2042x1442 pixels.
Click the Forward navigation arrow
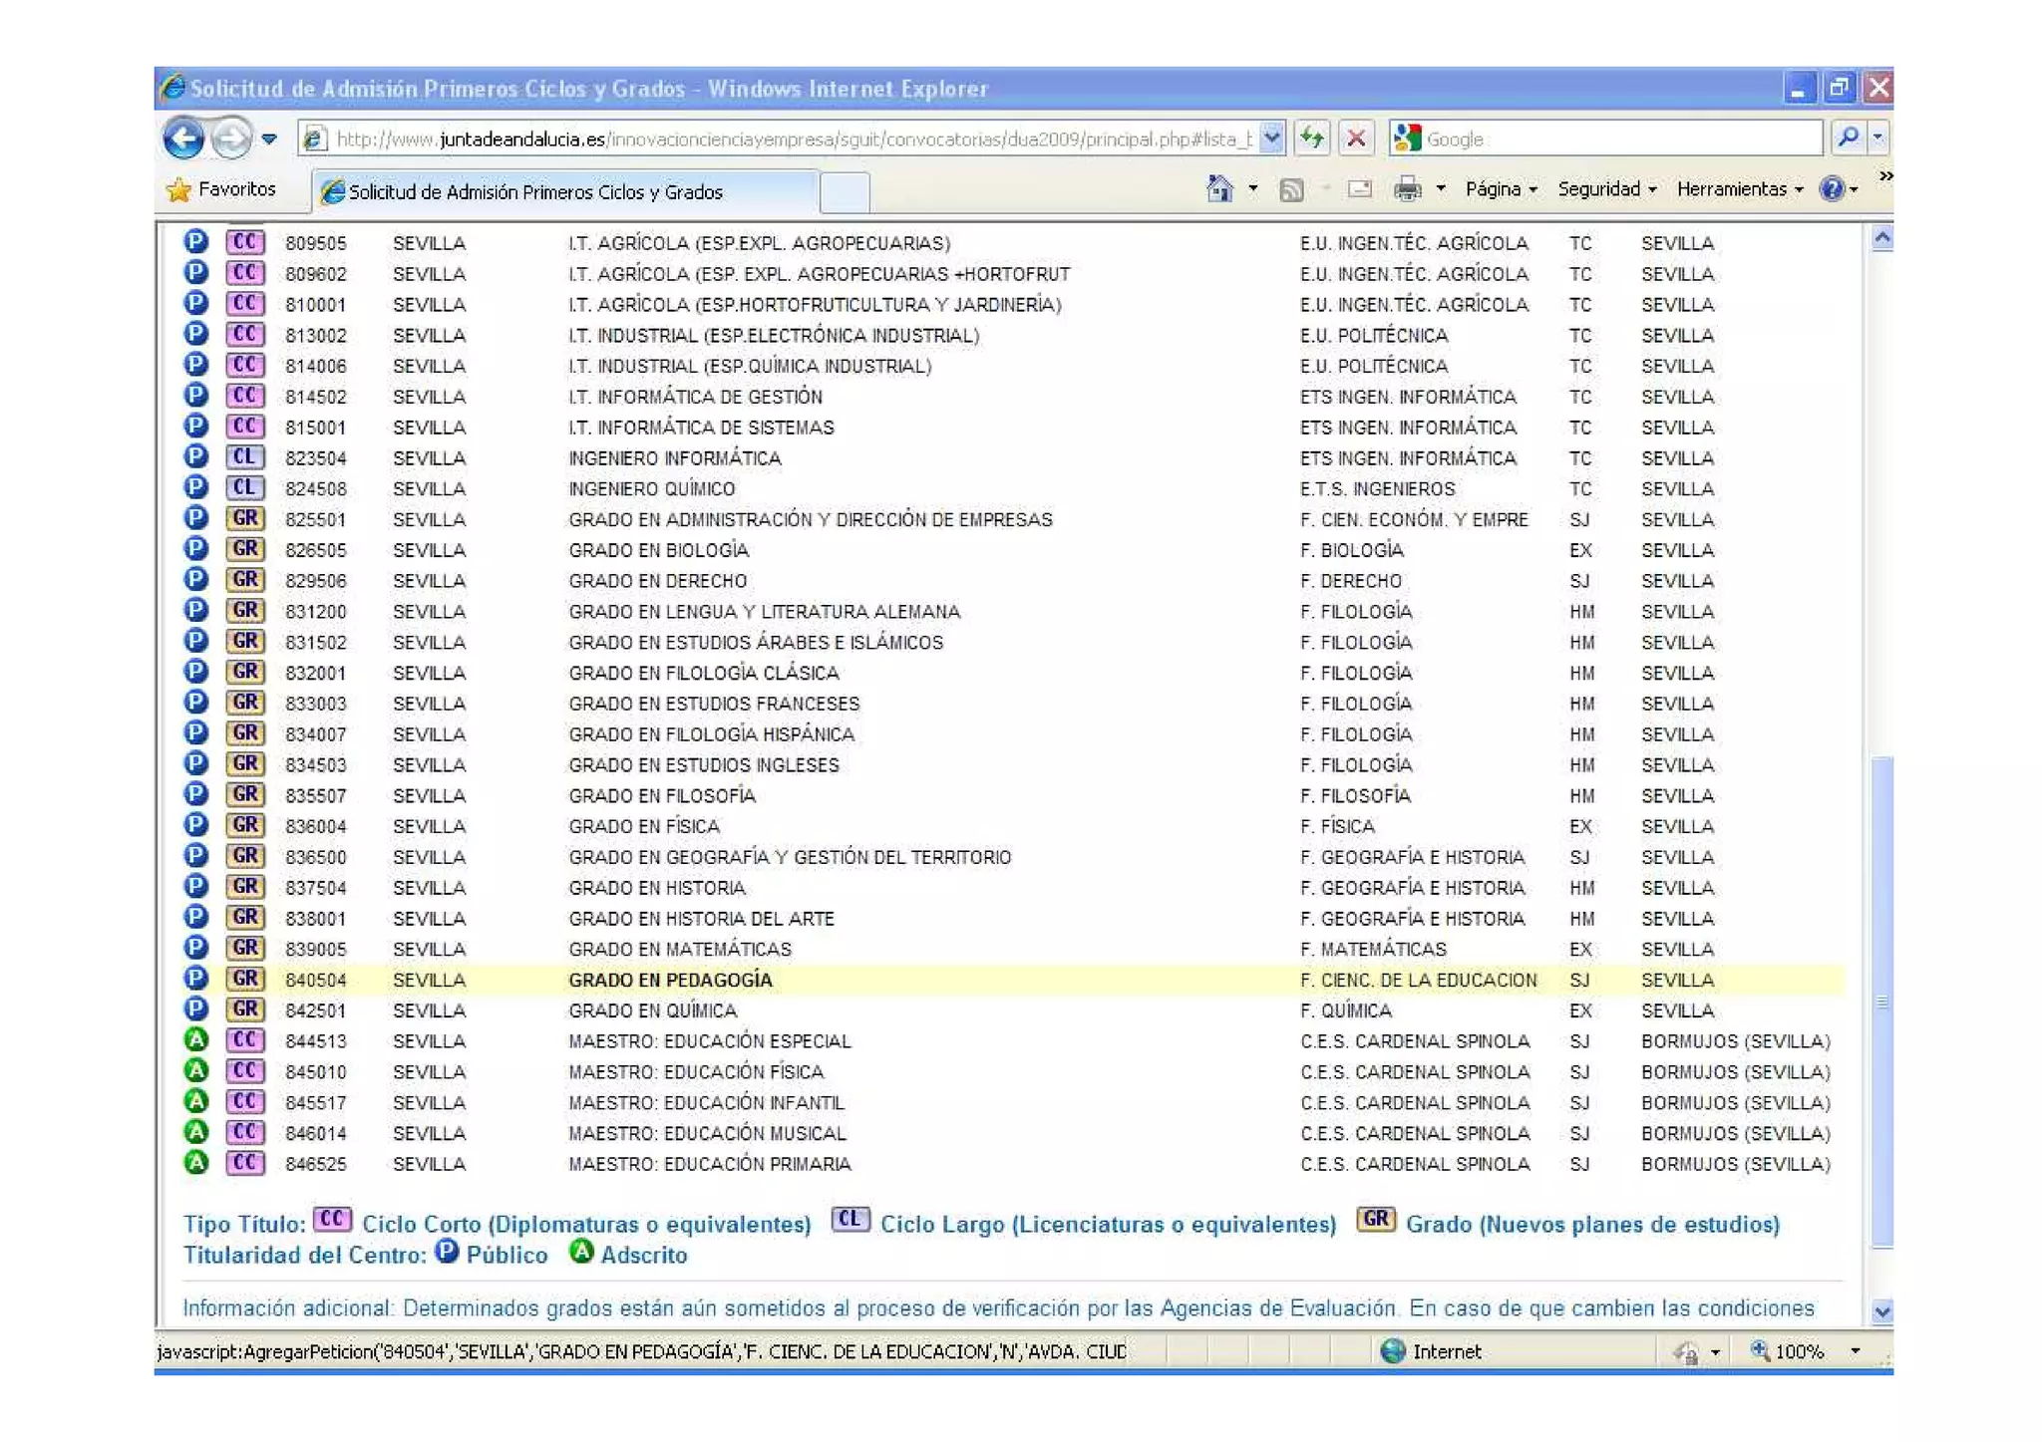pos(230,139)
